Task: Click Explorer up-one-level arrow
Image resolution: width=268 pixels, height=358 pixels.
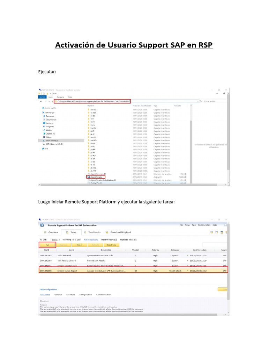Action: (x=52, y=101)
